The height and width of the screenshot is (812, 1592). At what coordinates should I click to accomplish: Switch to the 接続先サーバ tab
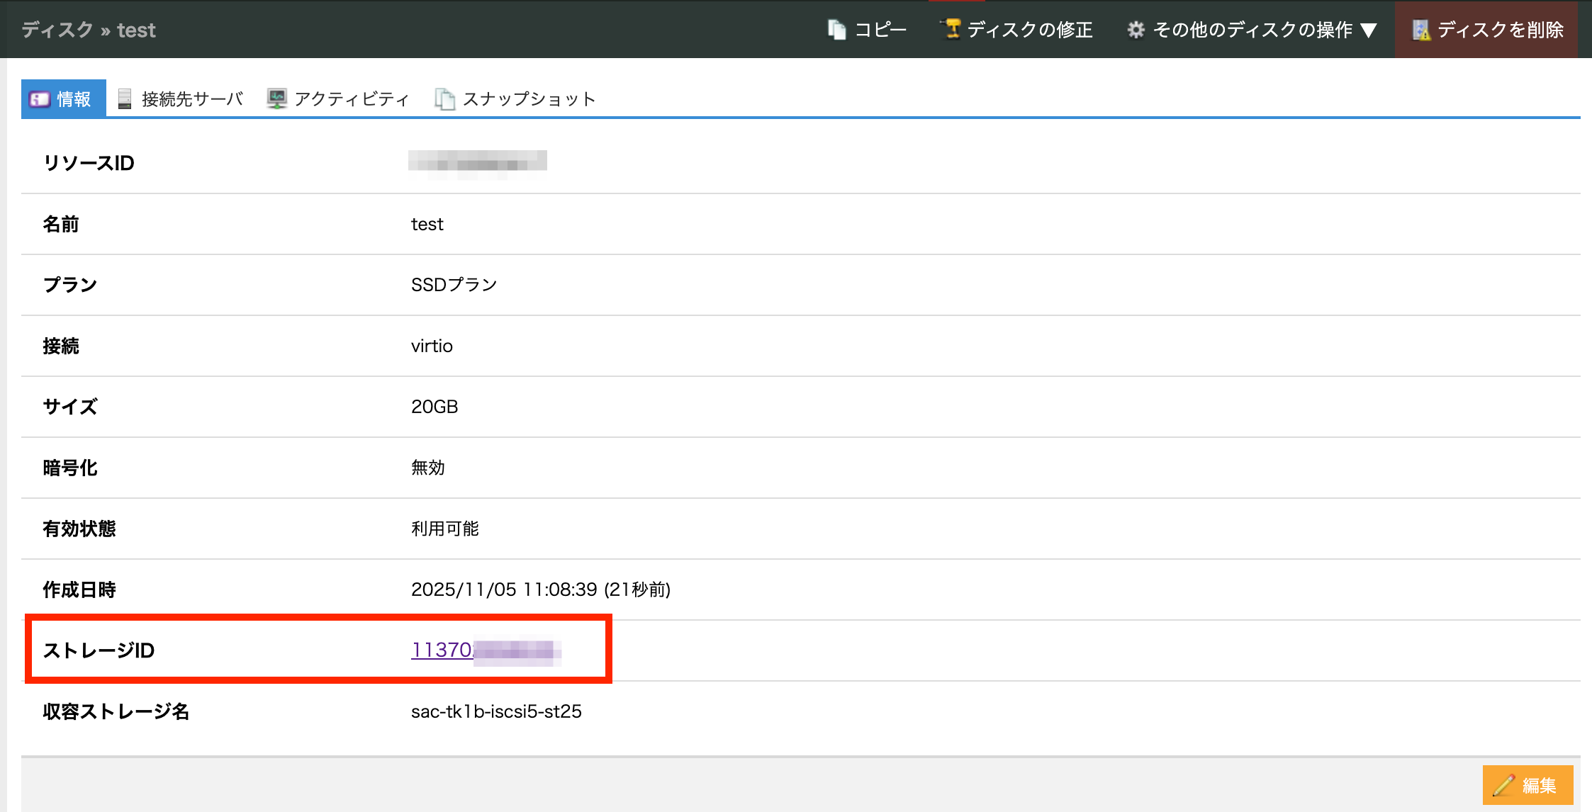192,99
